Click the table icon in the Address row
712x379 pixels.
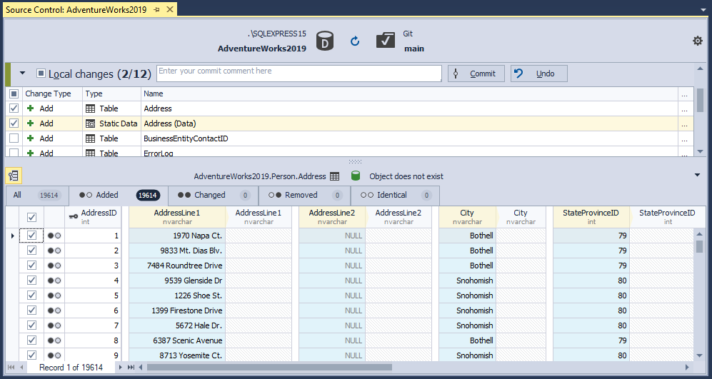[x=91, y=108]
